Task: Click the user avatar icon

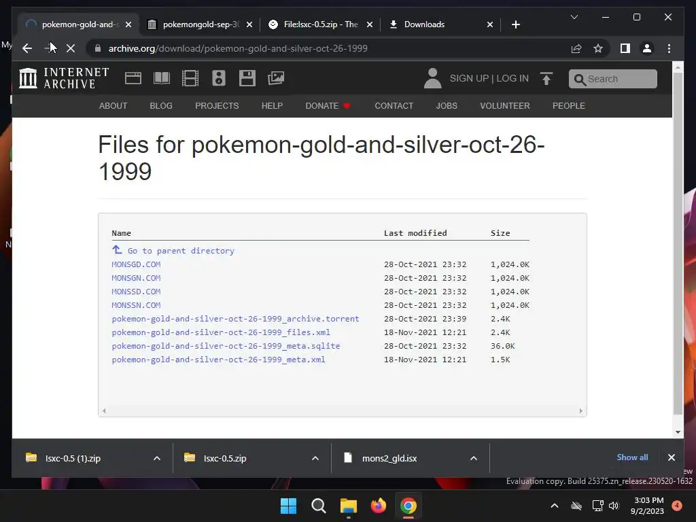Action: [x=432, y=78]
